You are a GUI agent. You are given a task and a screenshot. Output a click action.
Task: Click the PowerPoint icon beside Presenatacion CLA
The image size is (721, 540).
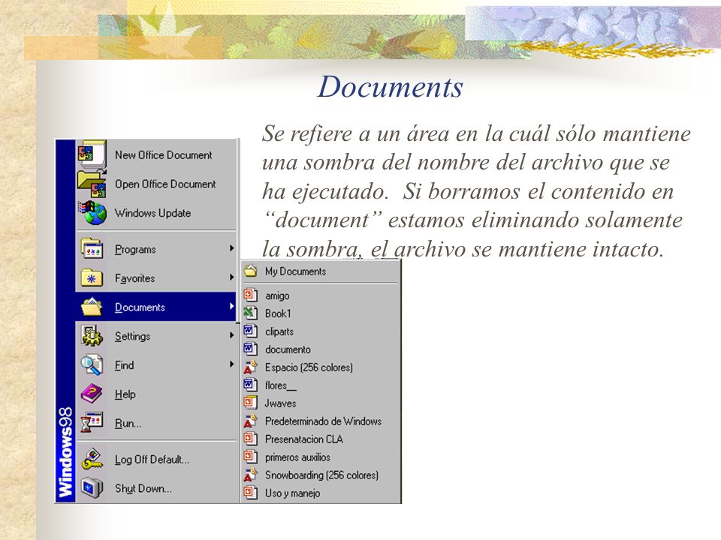tap(250, 439)
